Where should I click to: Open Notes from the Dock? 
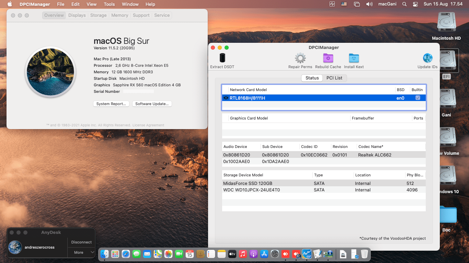tap(221, 254)
